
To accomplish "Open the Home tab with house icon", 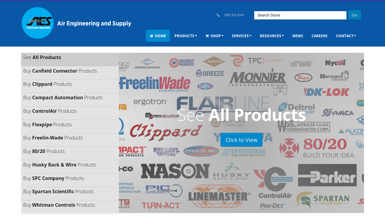I will (158, 36).
